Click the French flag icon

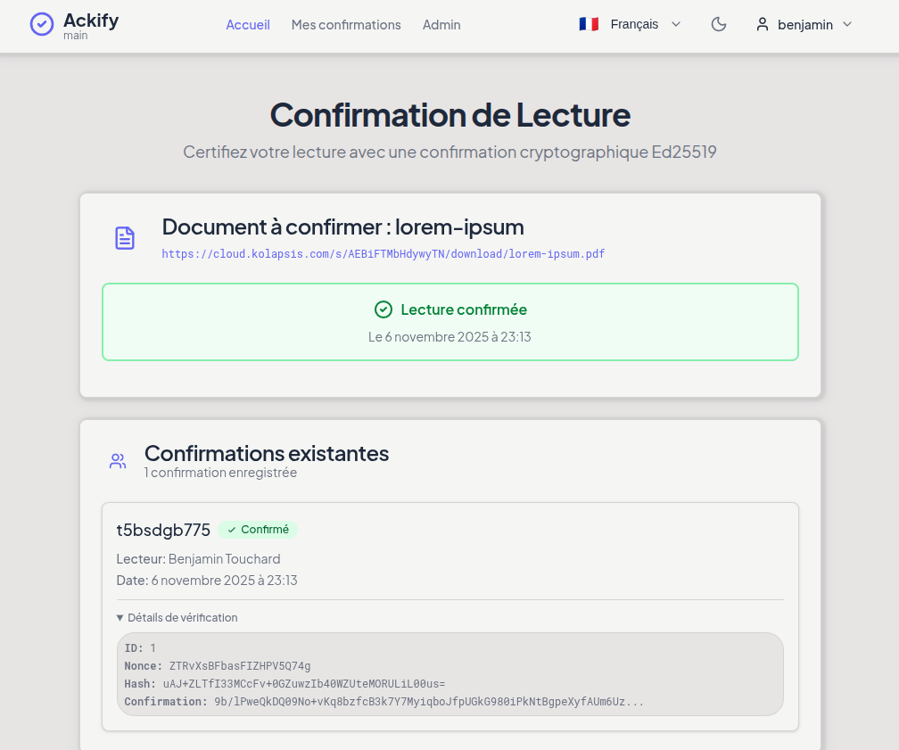589,25
